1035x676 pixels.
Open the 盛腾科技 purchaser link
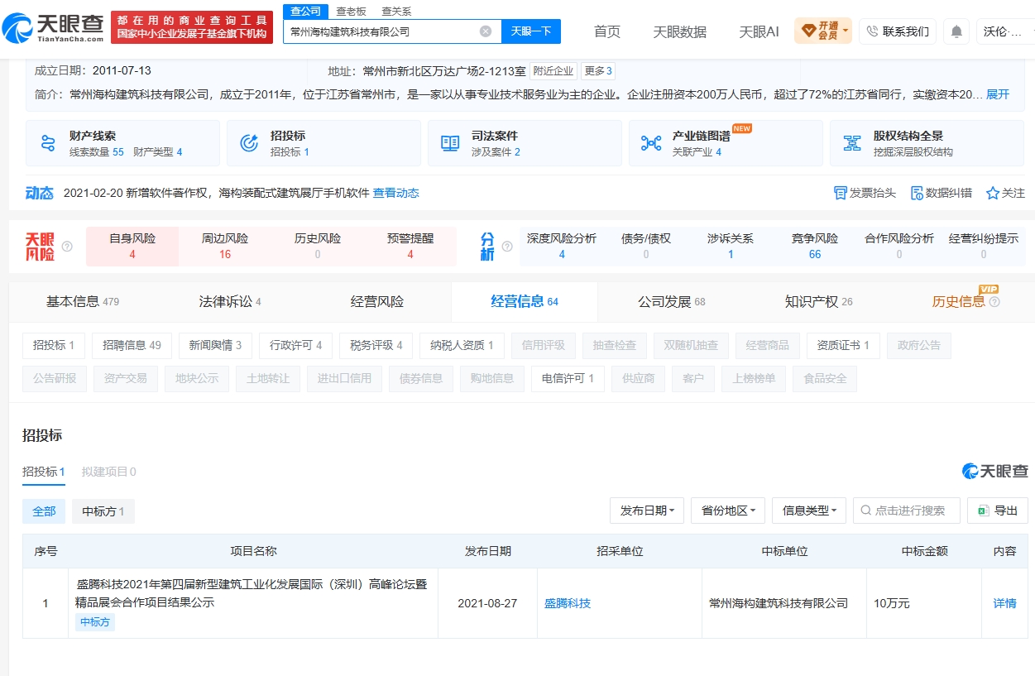[568, 603]
